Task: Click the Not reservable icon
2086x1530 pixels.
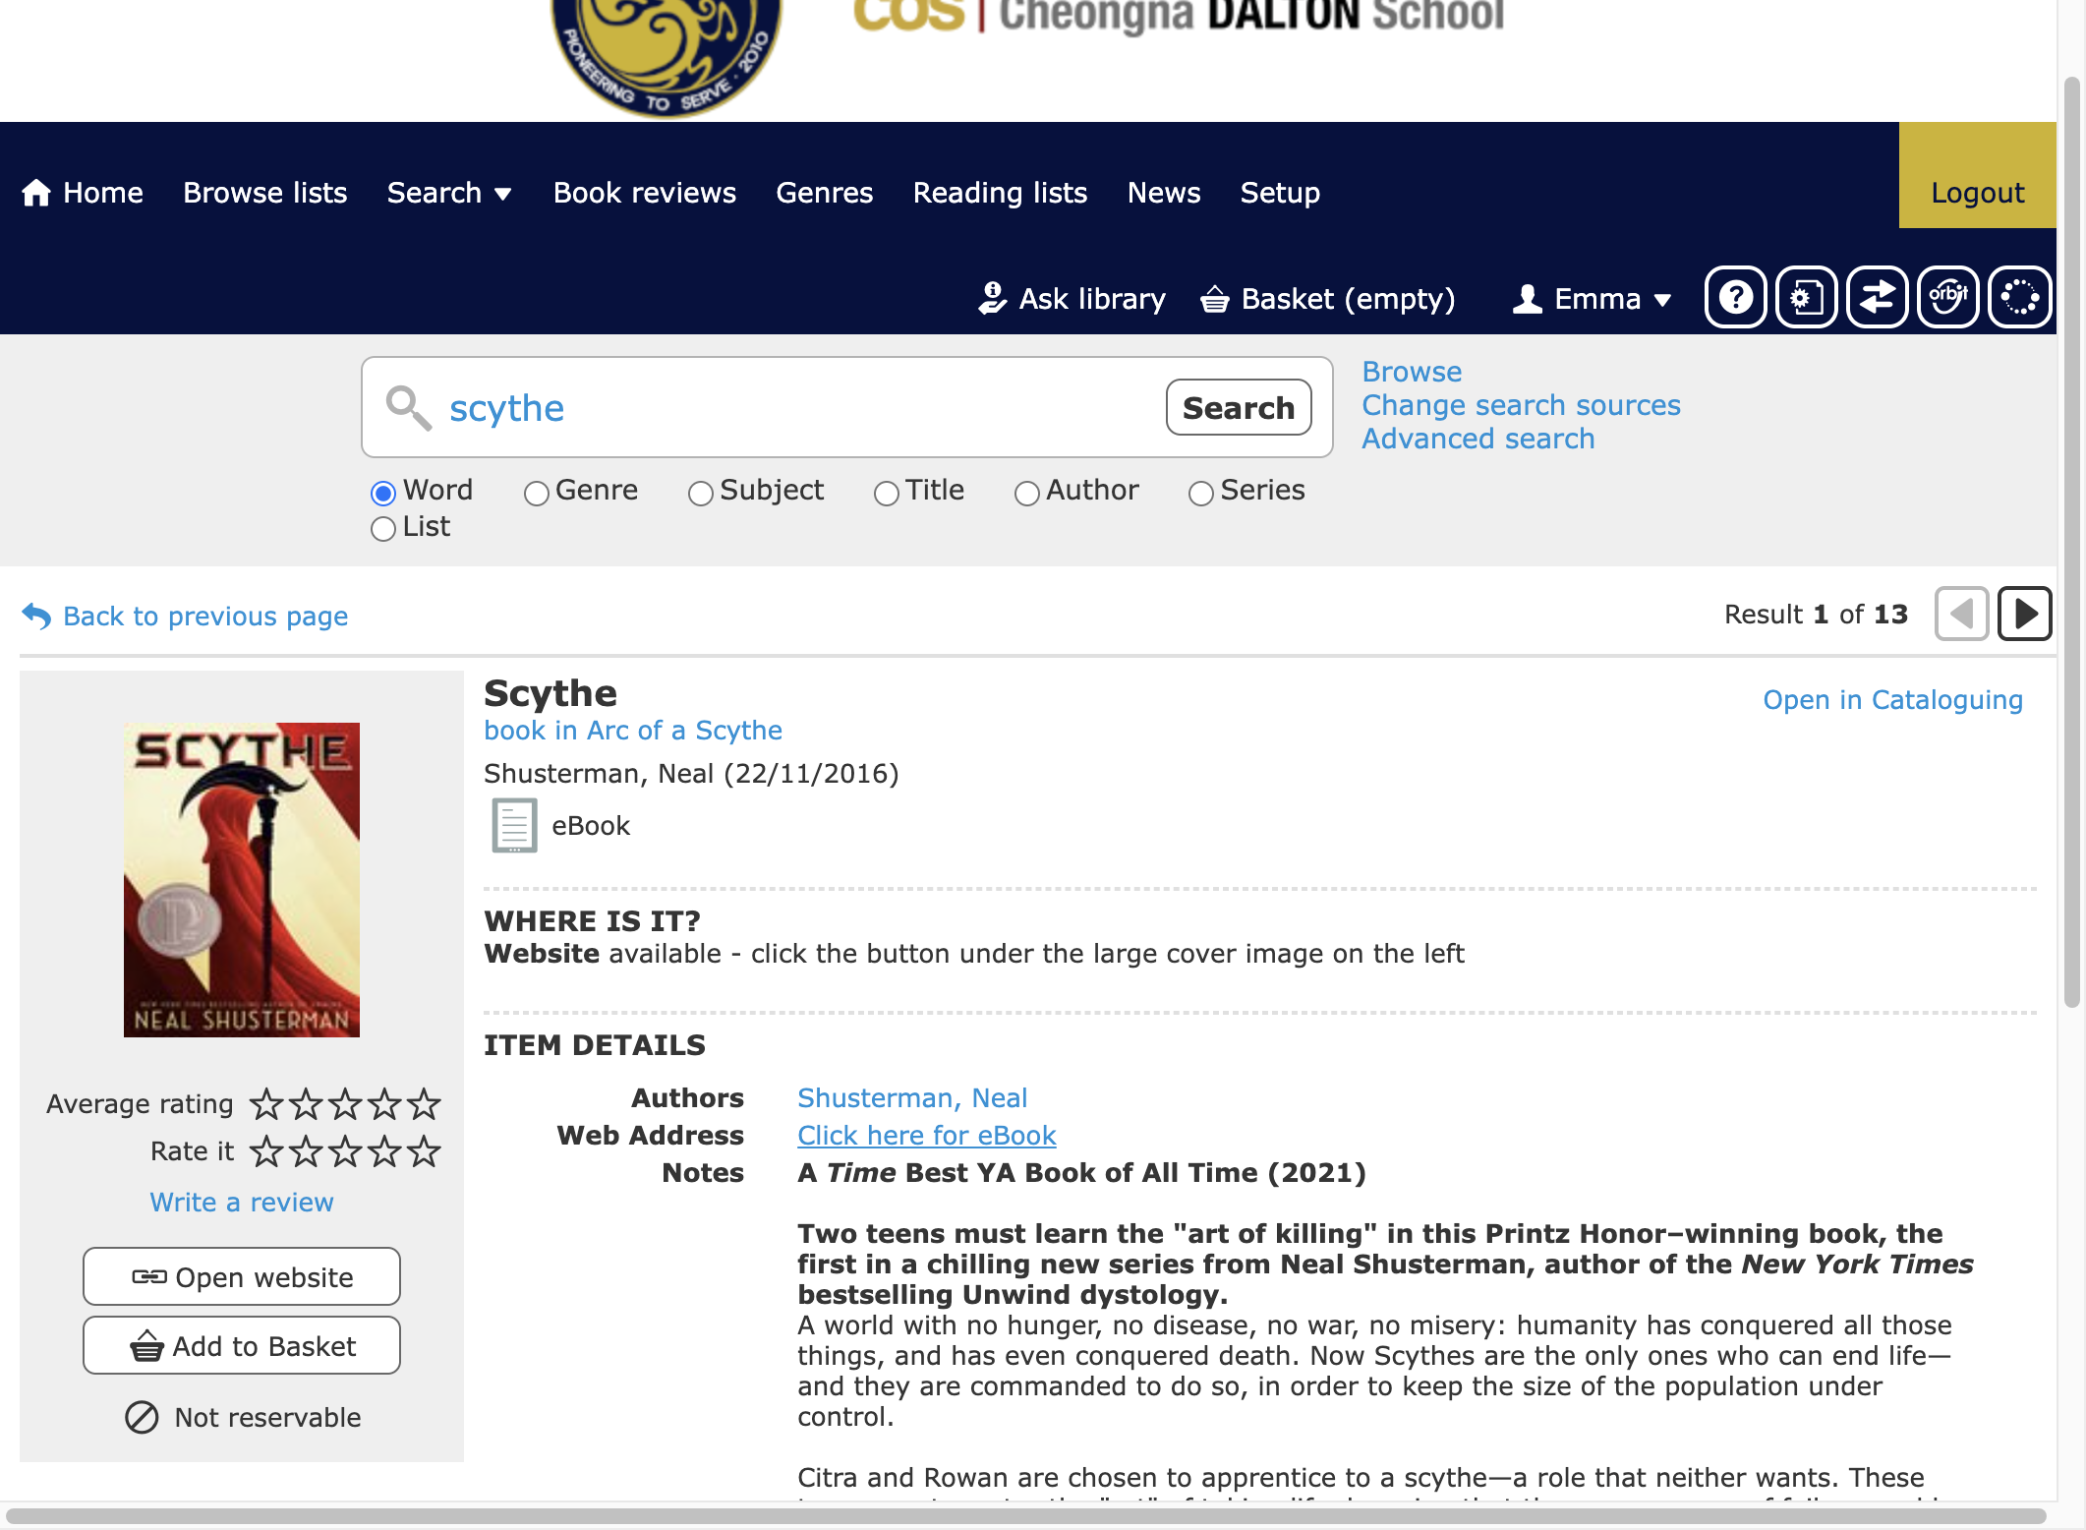Action: (142, 1417)
